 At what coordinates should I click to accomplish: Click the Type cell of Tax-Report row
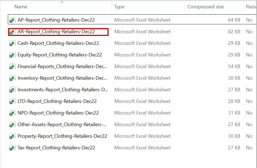click(142, 147)
